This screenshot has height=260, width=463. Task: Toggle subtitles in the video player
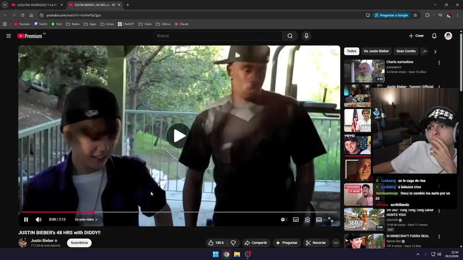pos(296,220)
